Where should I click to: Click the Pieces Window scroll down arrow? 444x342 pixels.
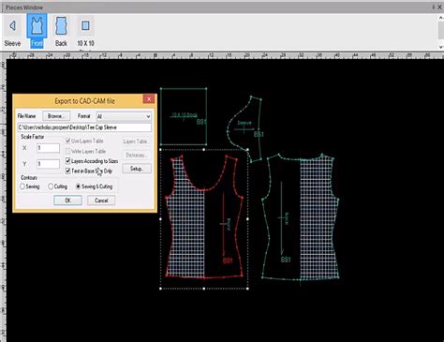tap(441, 47)
